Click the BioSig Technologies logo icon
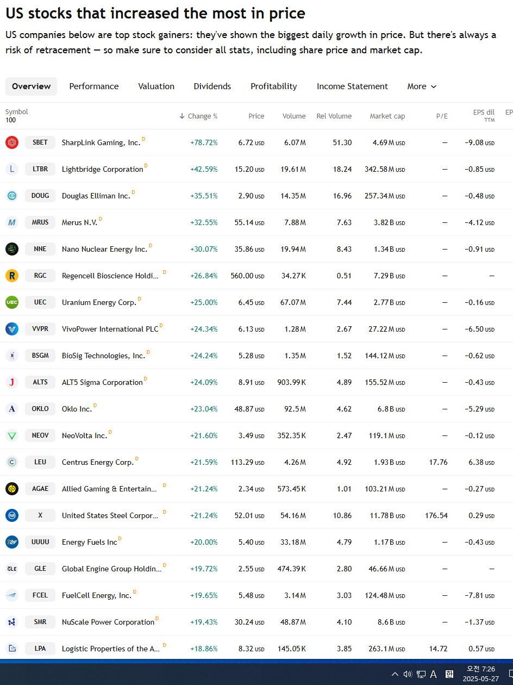This screenshot has width=513, height=685. point(12,356)
